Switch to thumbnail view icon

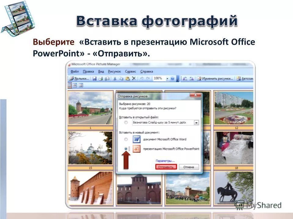[x=69, y=85]
